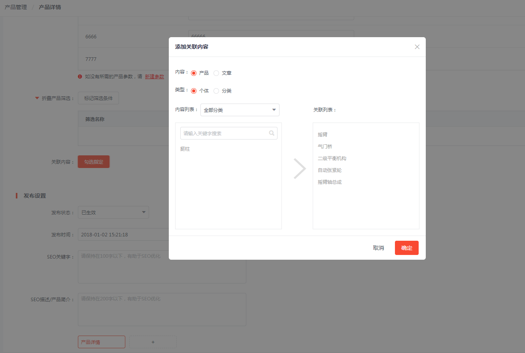Click the 6666 parameter label
This screenshot has width=525, height=353.
(91, 37)
